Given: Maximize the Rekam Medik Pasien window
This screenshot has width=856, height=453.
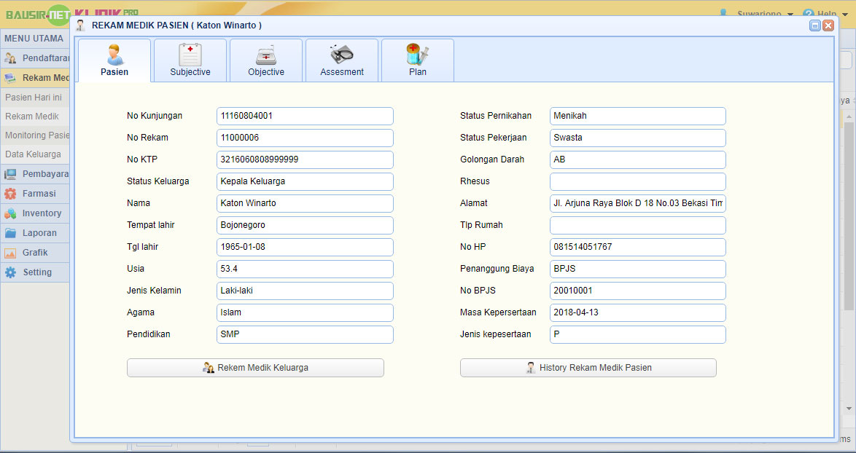Looking at the screenshot, I should coord(815,25).
